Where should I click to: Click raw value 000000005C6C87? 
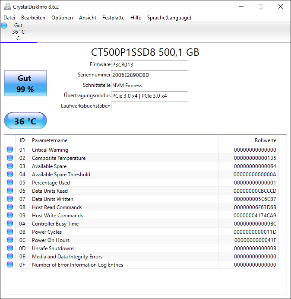pyautogui.click(x=255, y=199)
